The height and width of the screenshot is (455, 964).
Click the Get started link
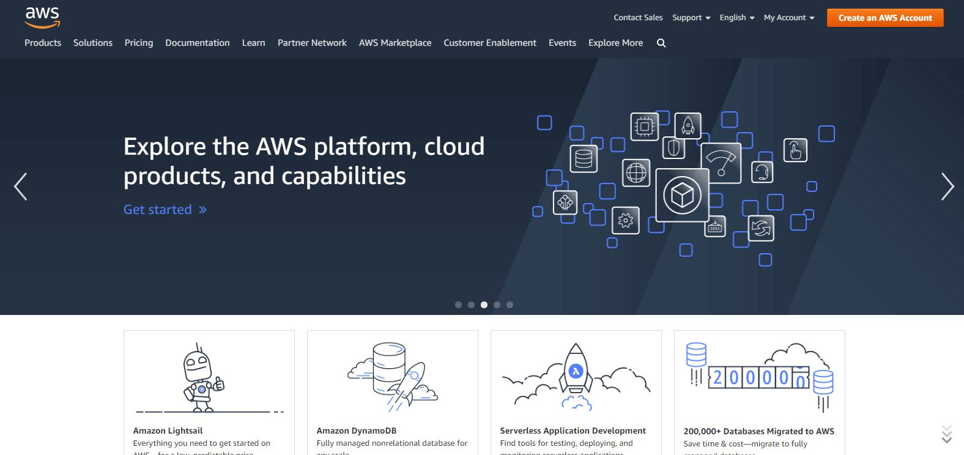coord(165,210)
